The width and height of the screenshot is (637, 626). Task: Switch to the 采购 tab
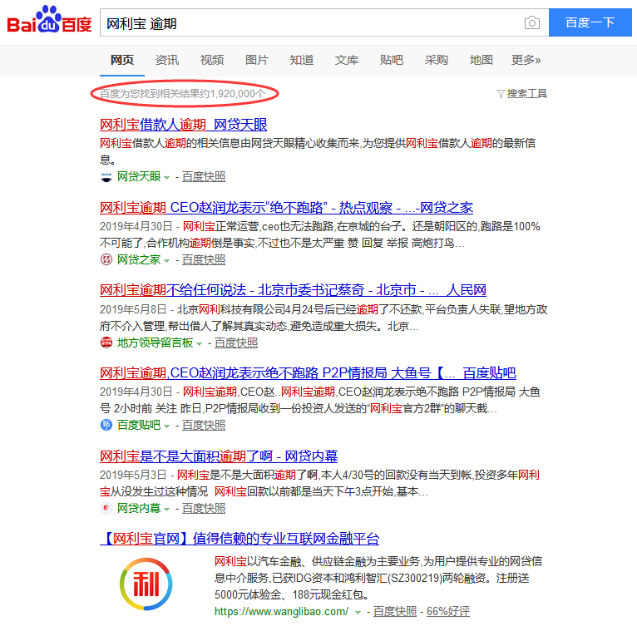click(x=437, y=60)
